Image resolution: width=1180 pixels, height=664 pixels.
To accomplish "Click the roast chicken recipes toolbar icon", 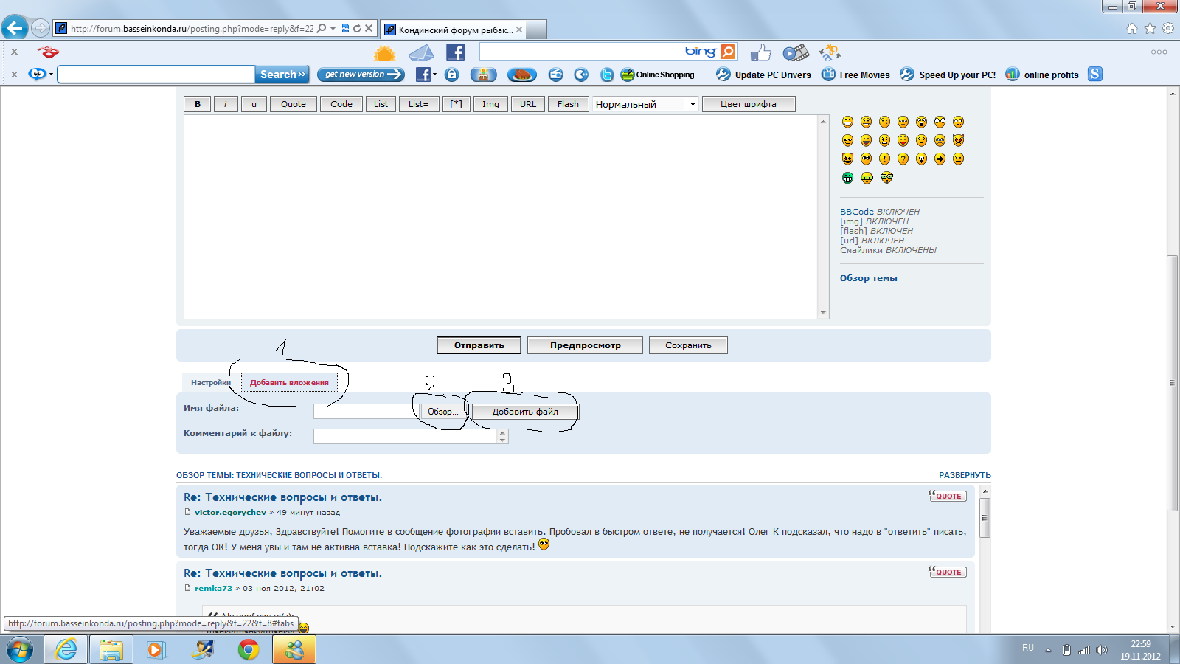I will [522, 75].
